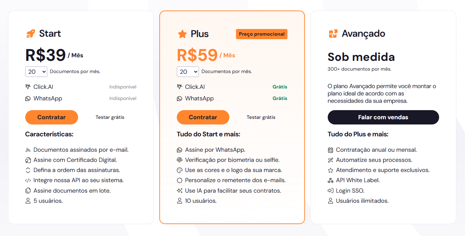This screenshot has width=465, height=236.
Task: Open the Plus plan documents quantity dropdown
Action: coord(188,72)
